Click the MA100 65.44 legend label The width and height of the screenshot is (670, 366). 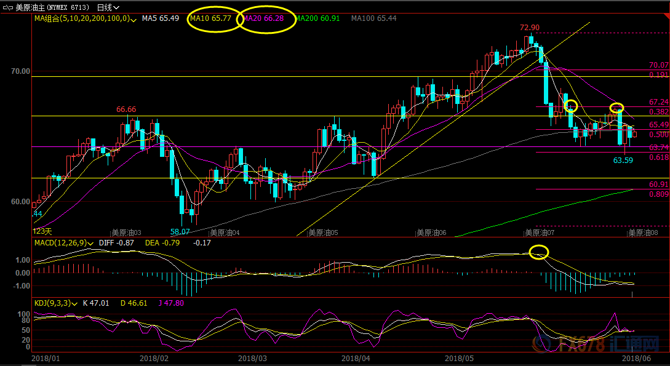coord(373,18)
